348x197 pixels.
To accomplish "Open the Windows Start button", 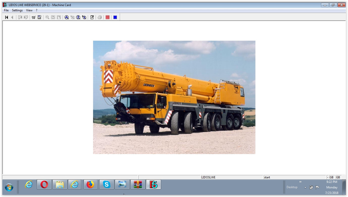I will (9, 187).
